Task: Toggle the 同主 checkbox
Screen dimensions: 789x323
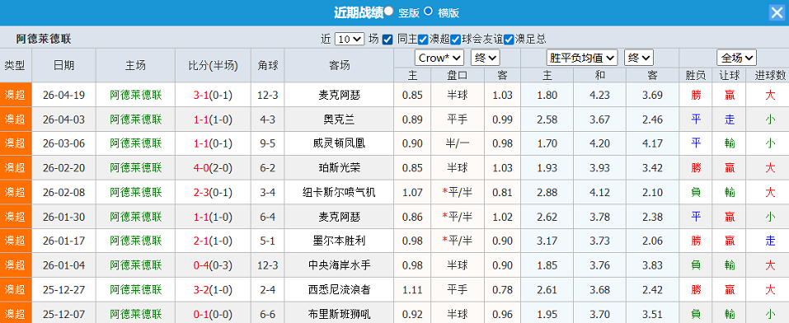Action: click(387, 40)
